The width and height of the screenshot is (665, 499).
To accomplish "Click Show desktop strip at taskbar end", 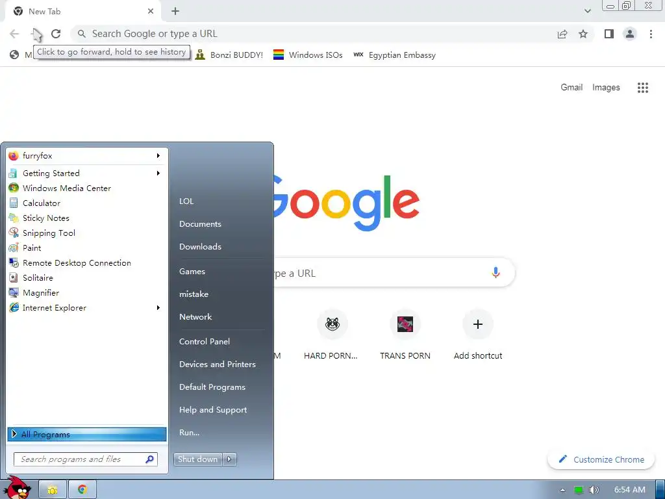I will pos(660,490).
